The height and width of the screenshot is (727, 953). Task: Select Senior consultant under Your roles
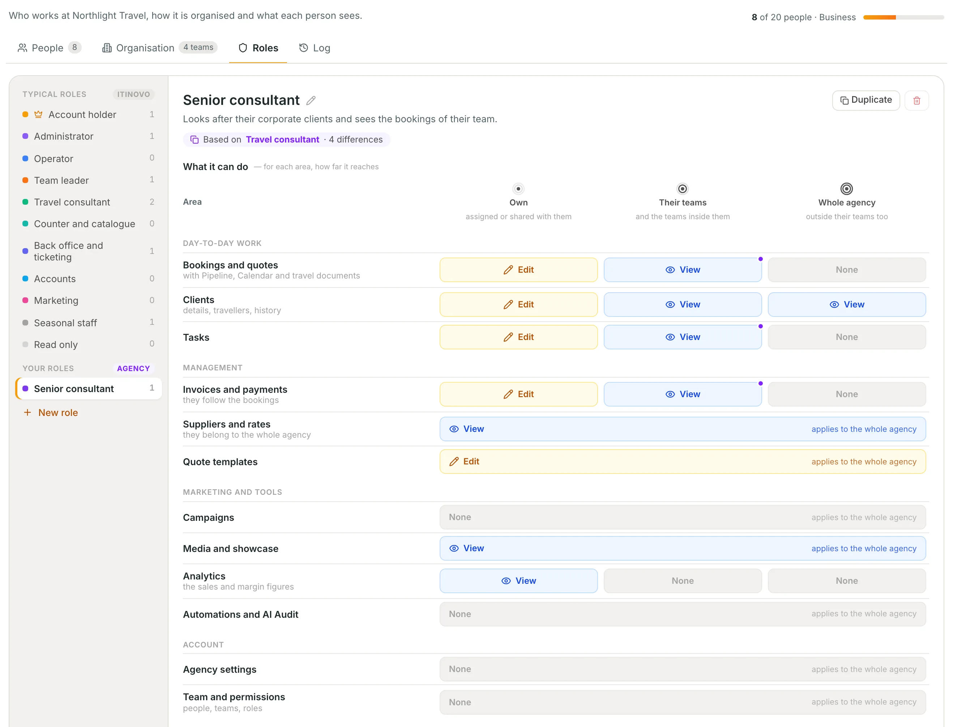click(x=88, y=388)
